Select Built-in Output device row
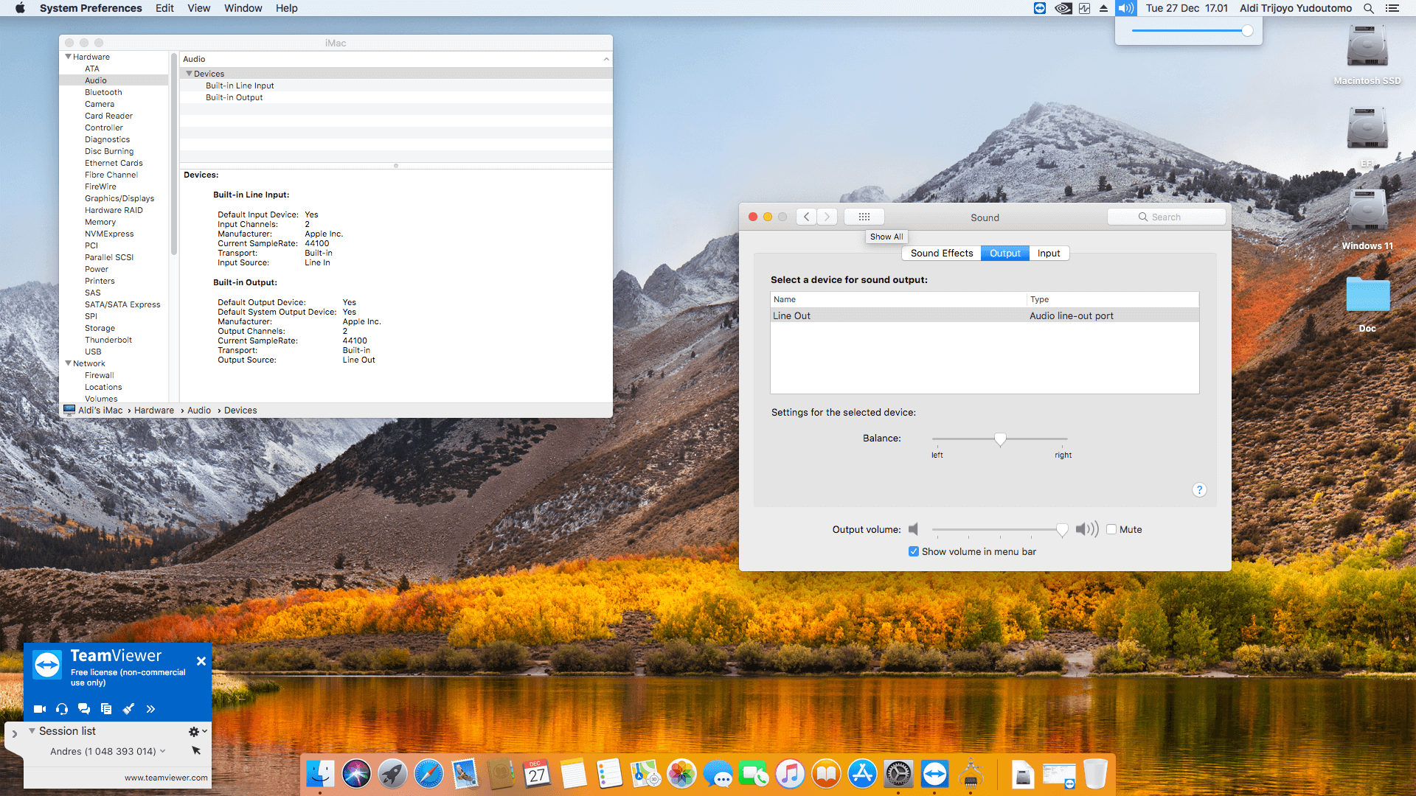This screenshot has width=1416, height=796. tap(396, 97)
